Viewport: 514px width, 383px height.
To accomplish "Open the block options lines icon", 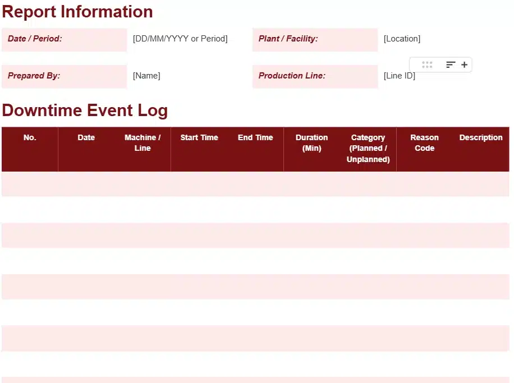I will 450,65.
